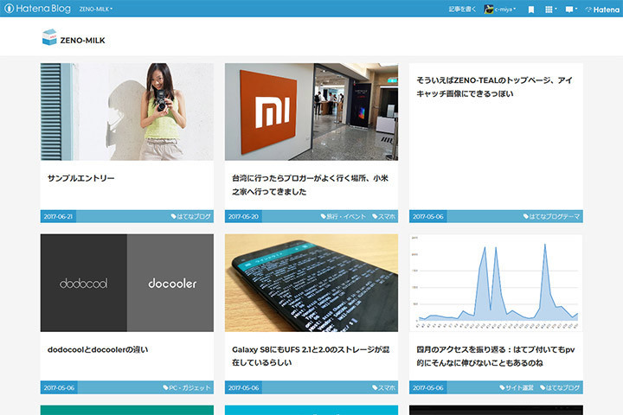This screenshot has width=623, height=415.
Task: Open the dodocool docooler thumbnail
Action: click(x=126, y=283)
